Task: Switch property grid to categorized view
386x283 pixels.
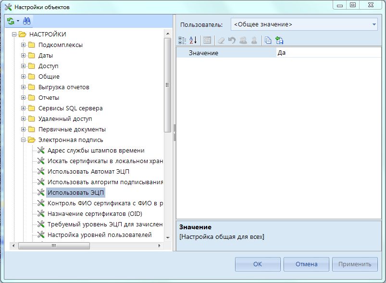Action: tap(182, 41)
